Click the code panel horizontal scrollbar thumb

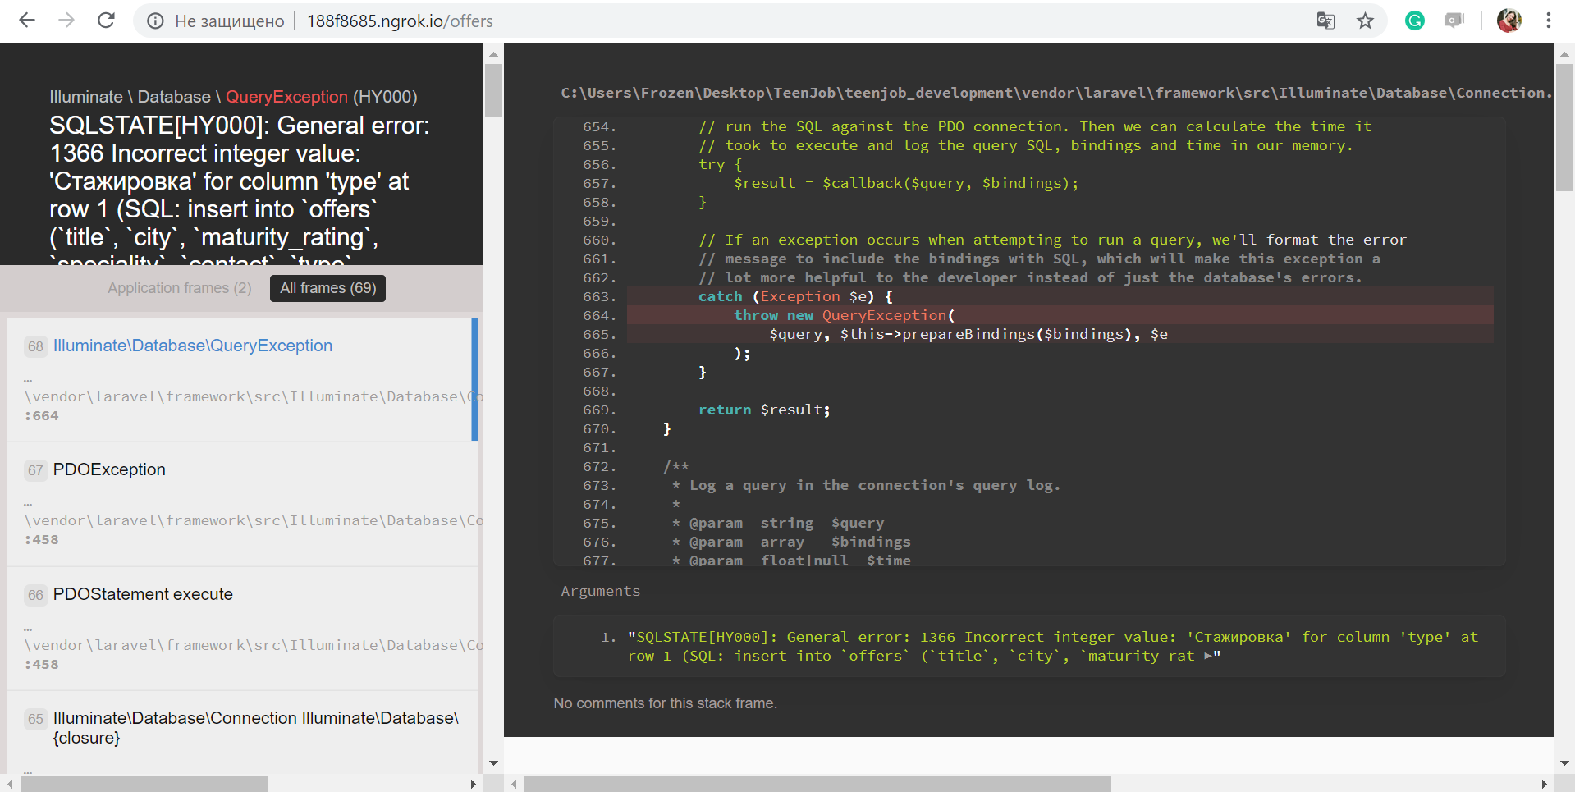[817, 784]
